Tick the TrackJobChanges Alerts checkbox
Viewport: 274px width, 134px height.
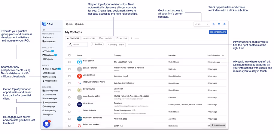(x=69, y=83)
